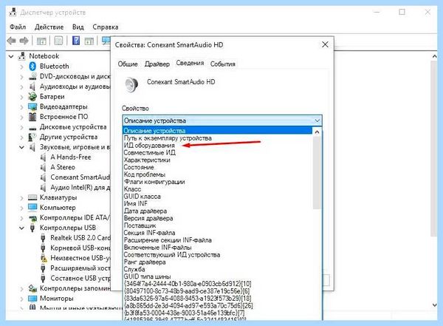The image size is (443, 326).
Task: Open the Файл menu
Action: click(x=18, y=27)
